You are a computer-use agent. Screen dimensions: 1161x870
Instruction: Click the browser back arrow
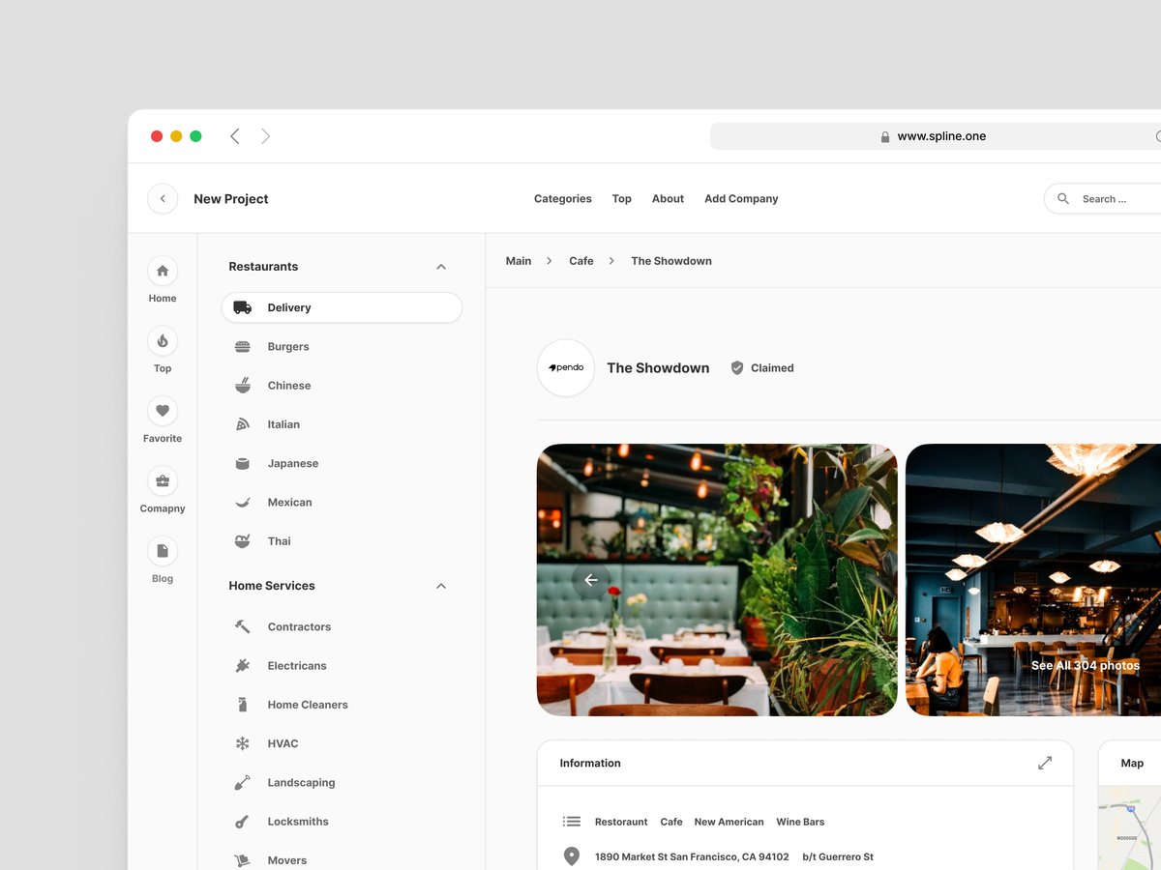(x=234, y=136)
